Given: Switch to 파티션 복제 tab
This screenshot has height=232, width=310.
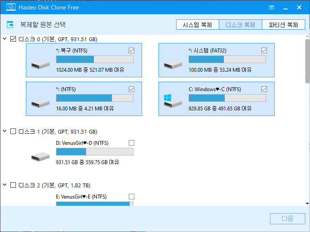Looking at the screenshot, I should tap(283, 24).
